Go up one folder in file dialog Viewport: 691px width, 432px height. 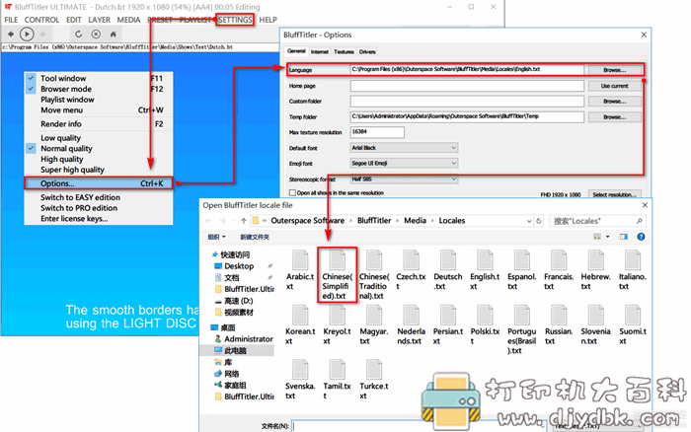243,221
